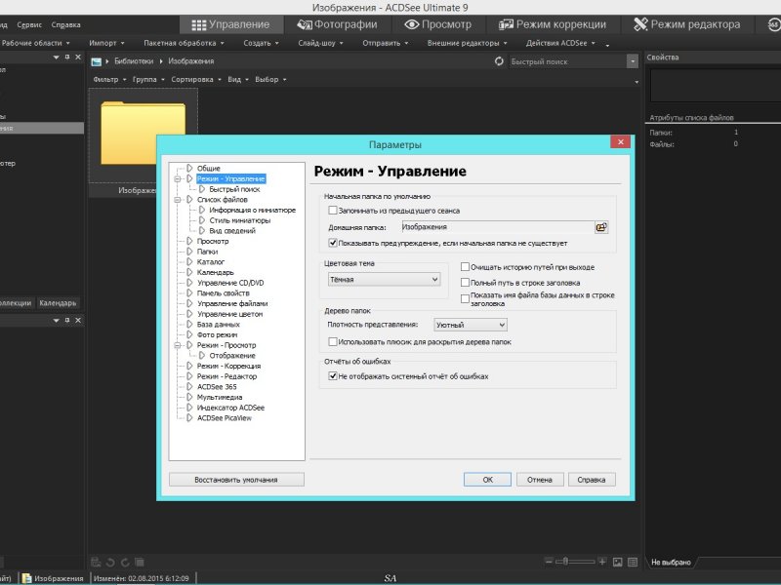Uncheck Показывать предупреждение о начальной папке

[333, 243]
